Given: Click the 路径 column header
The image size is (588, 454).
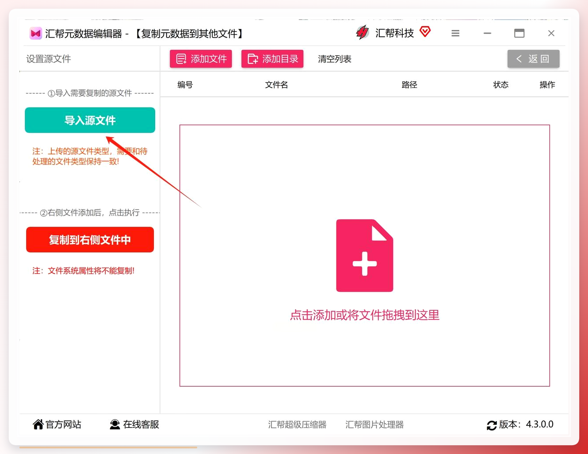Looking at the screenshot, I should pos(409,84).
